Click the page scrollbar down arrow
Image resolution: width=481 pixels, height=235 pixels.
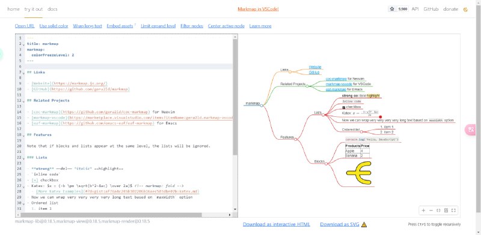pos(479,233)
